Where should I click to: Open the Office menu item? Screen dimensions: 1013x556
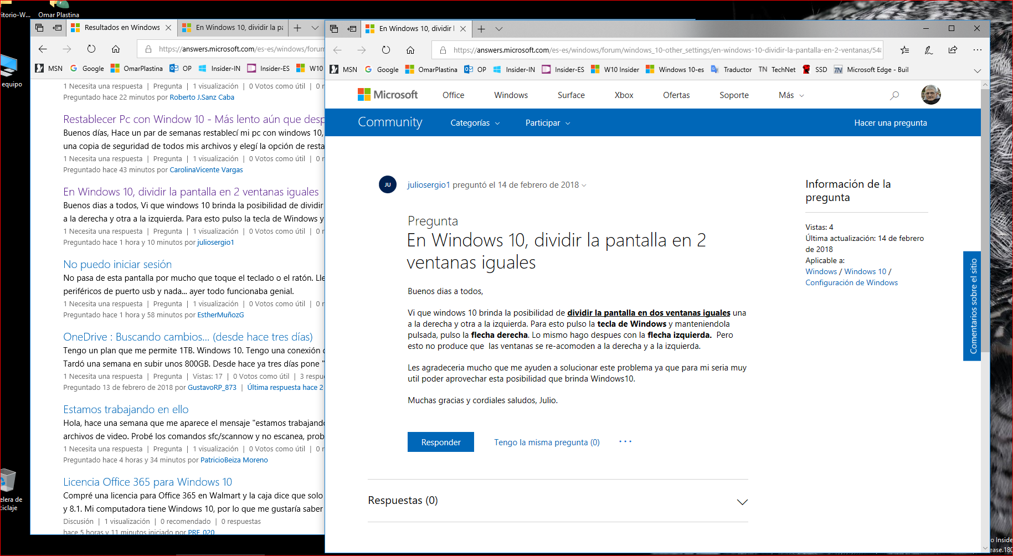point(453,95)
